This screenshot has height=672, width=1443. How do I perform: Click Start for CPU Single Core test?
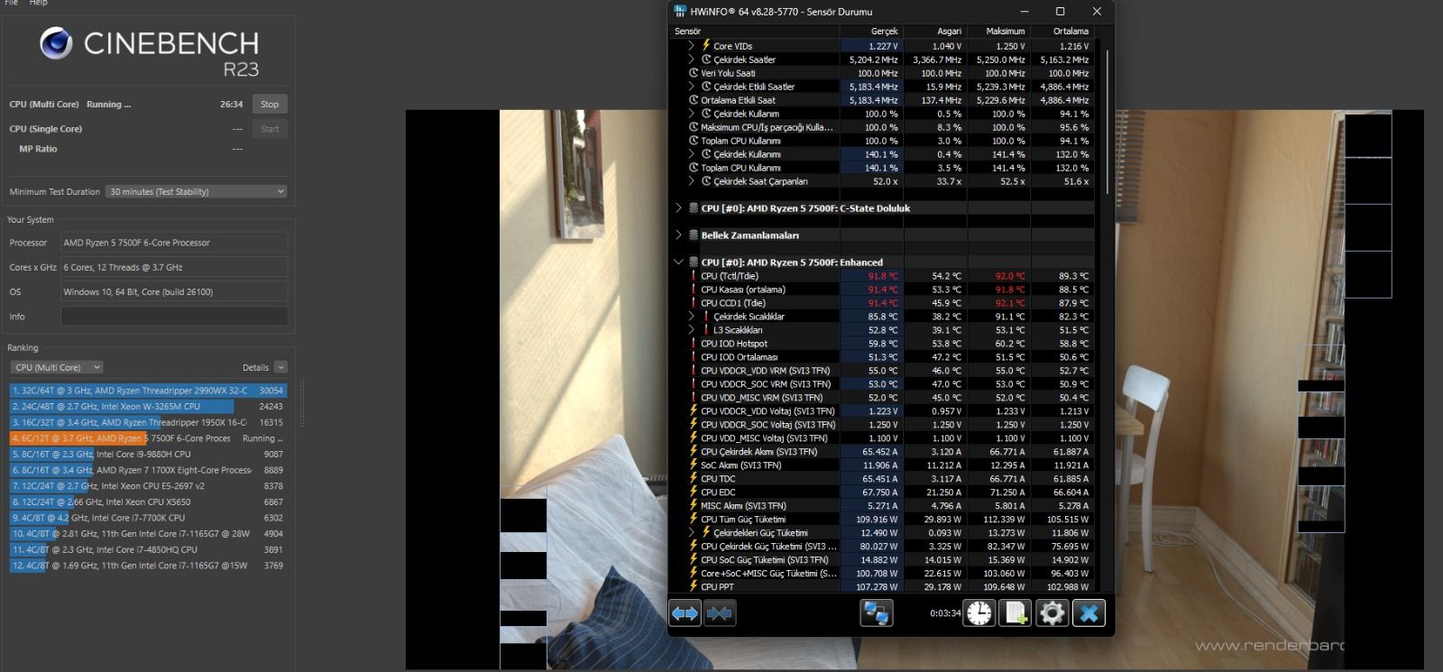pos(270,129)
